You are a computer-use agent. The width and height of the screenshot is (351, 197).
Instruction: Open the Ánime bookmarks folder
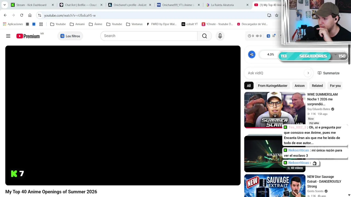(95, 24)
